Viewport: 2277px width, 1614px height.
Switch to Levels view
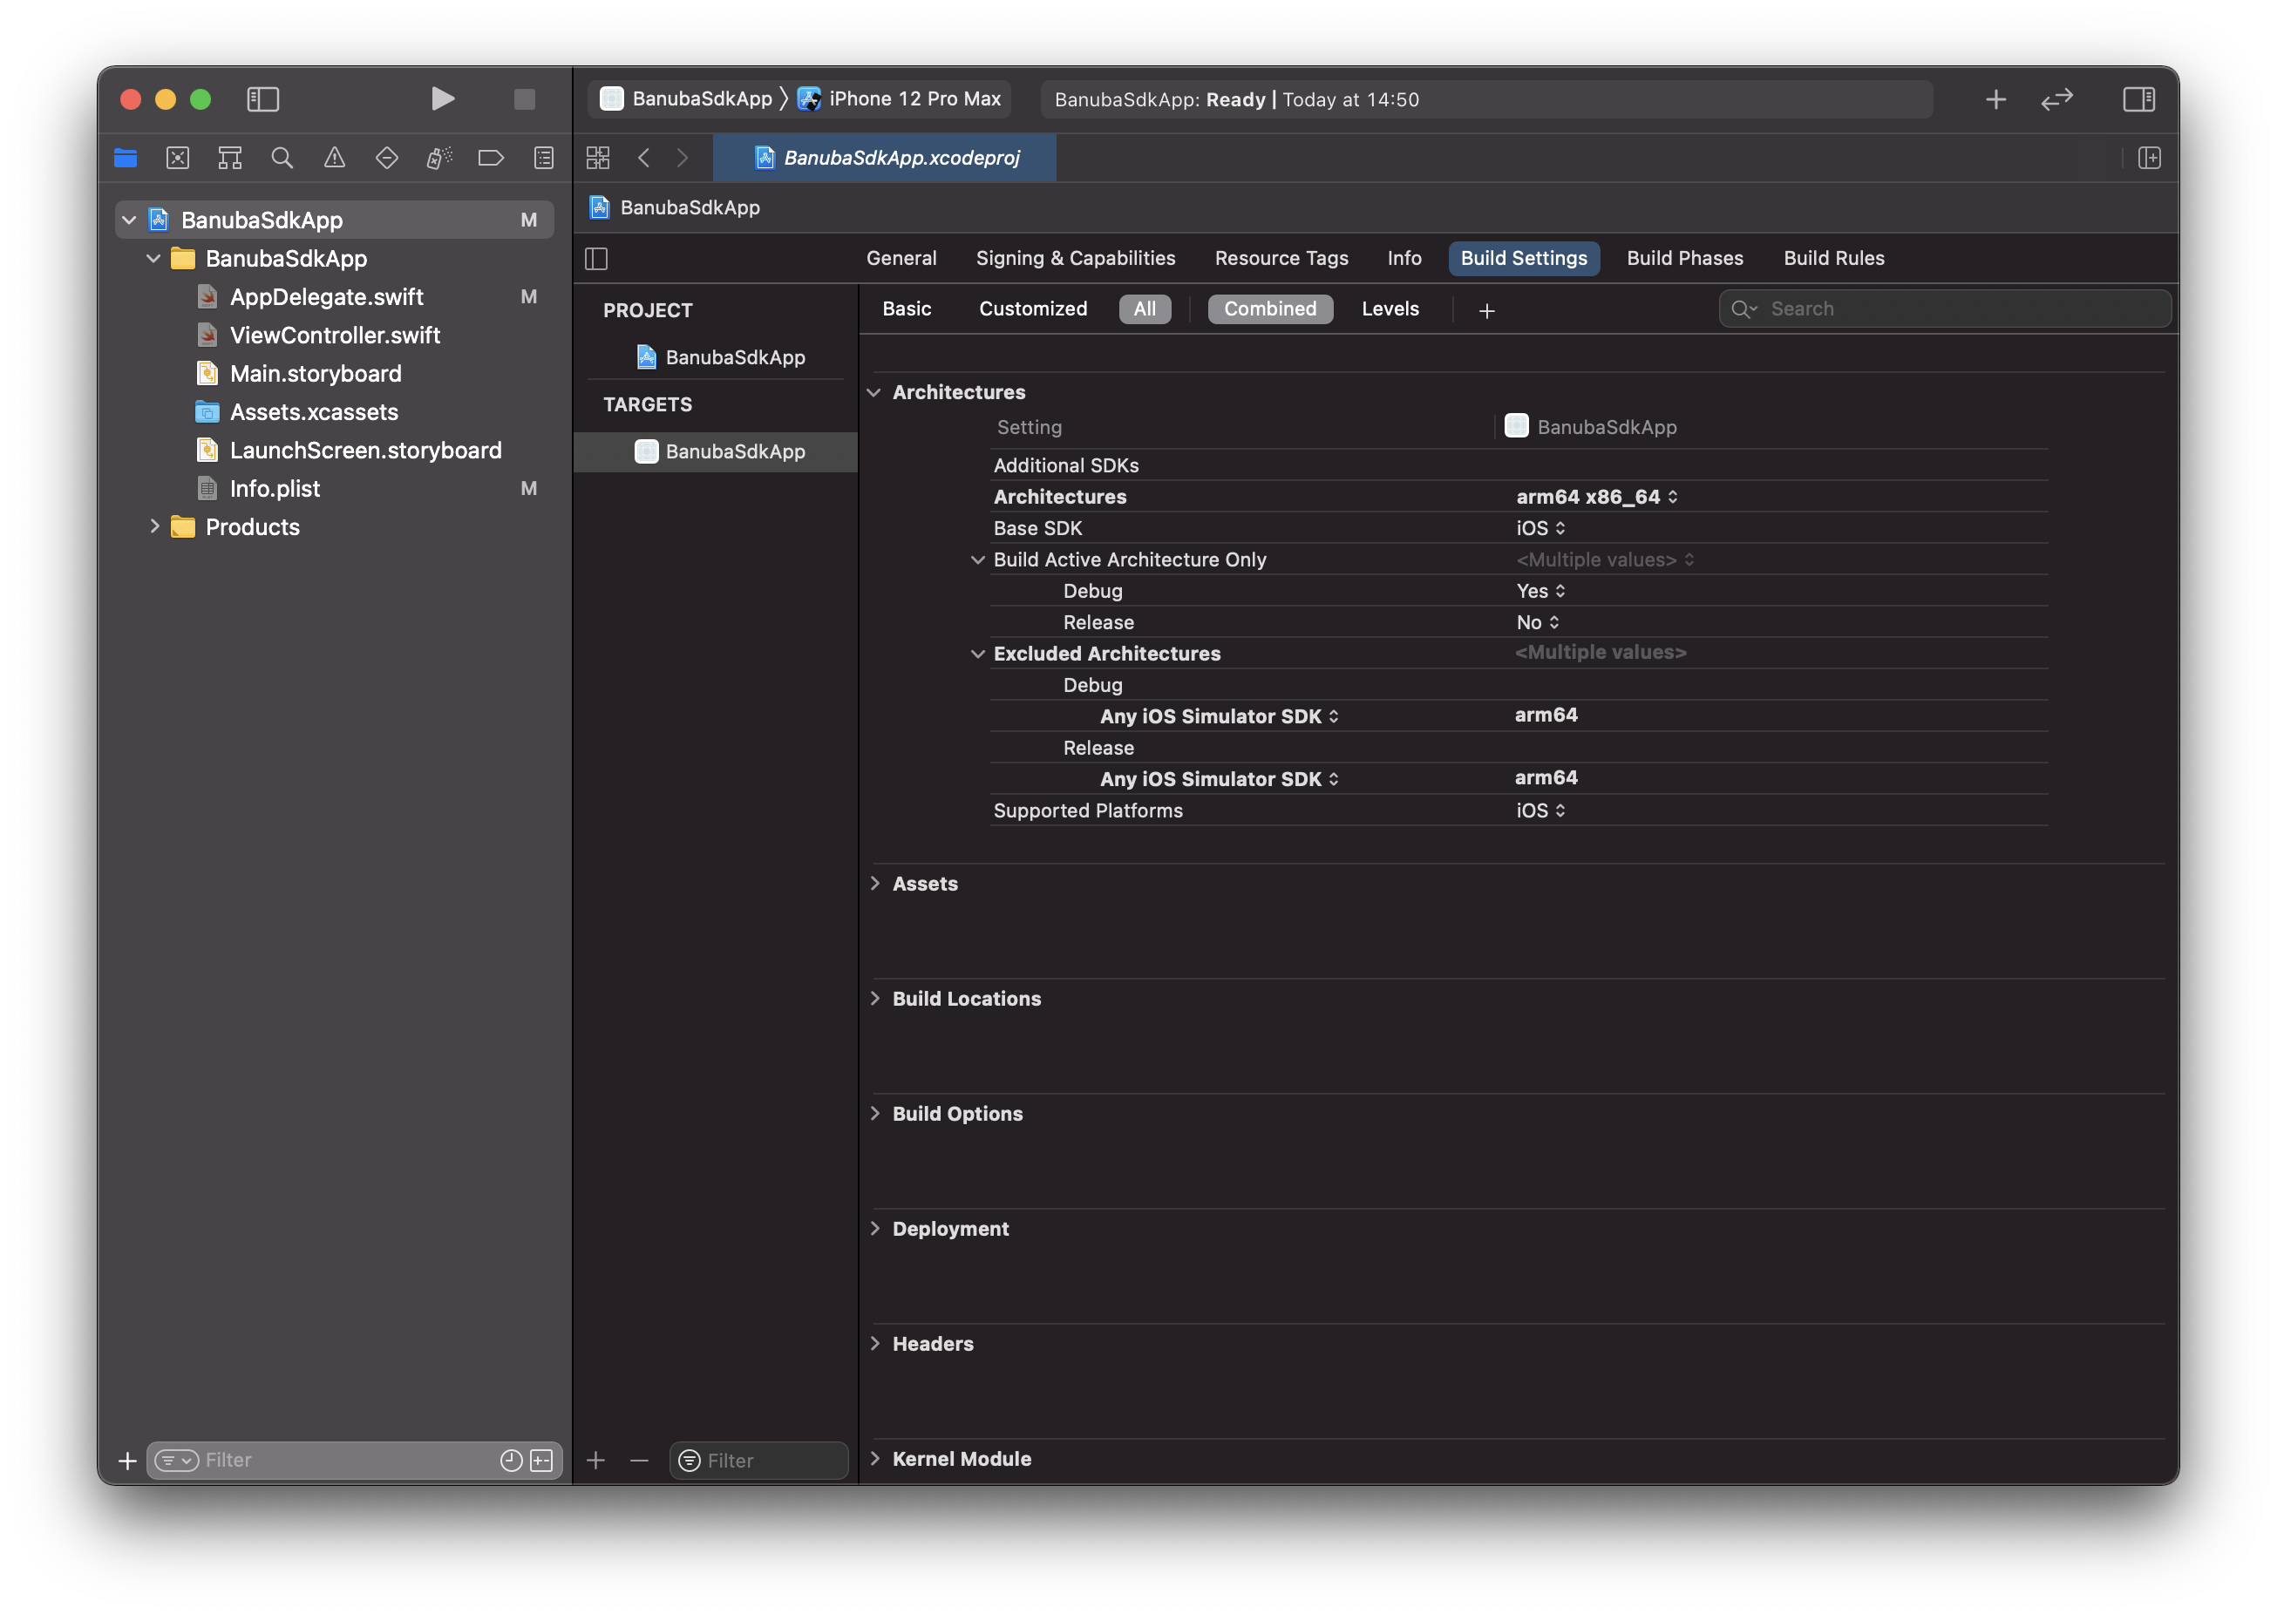(x=1390, y=309)
